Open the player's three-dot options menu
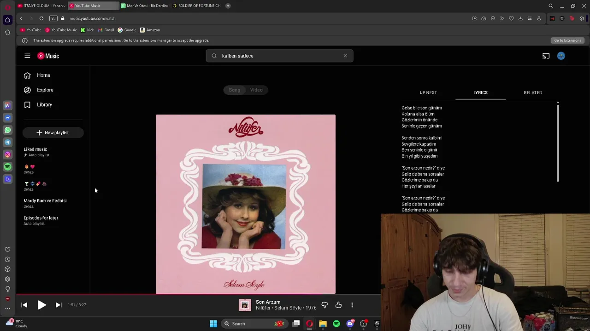 pyautogui.click(x=352, y=305)
